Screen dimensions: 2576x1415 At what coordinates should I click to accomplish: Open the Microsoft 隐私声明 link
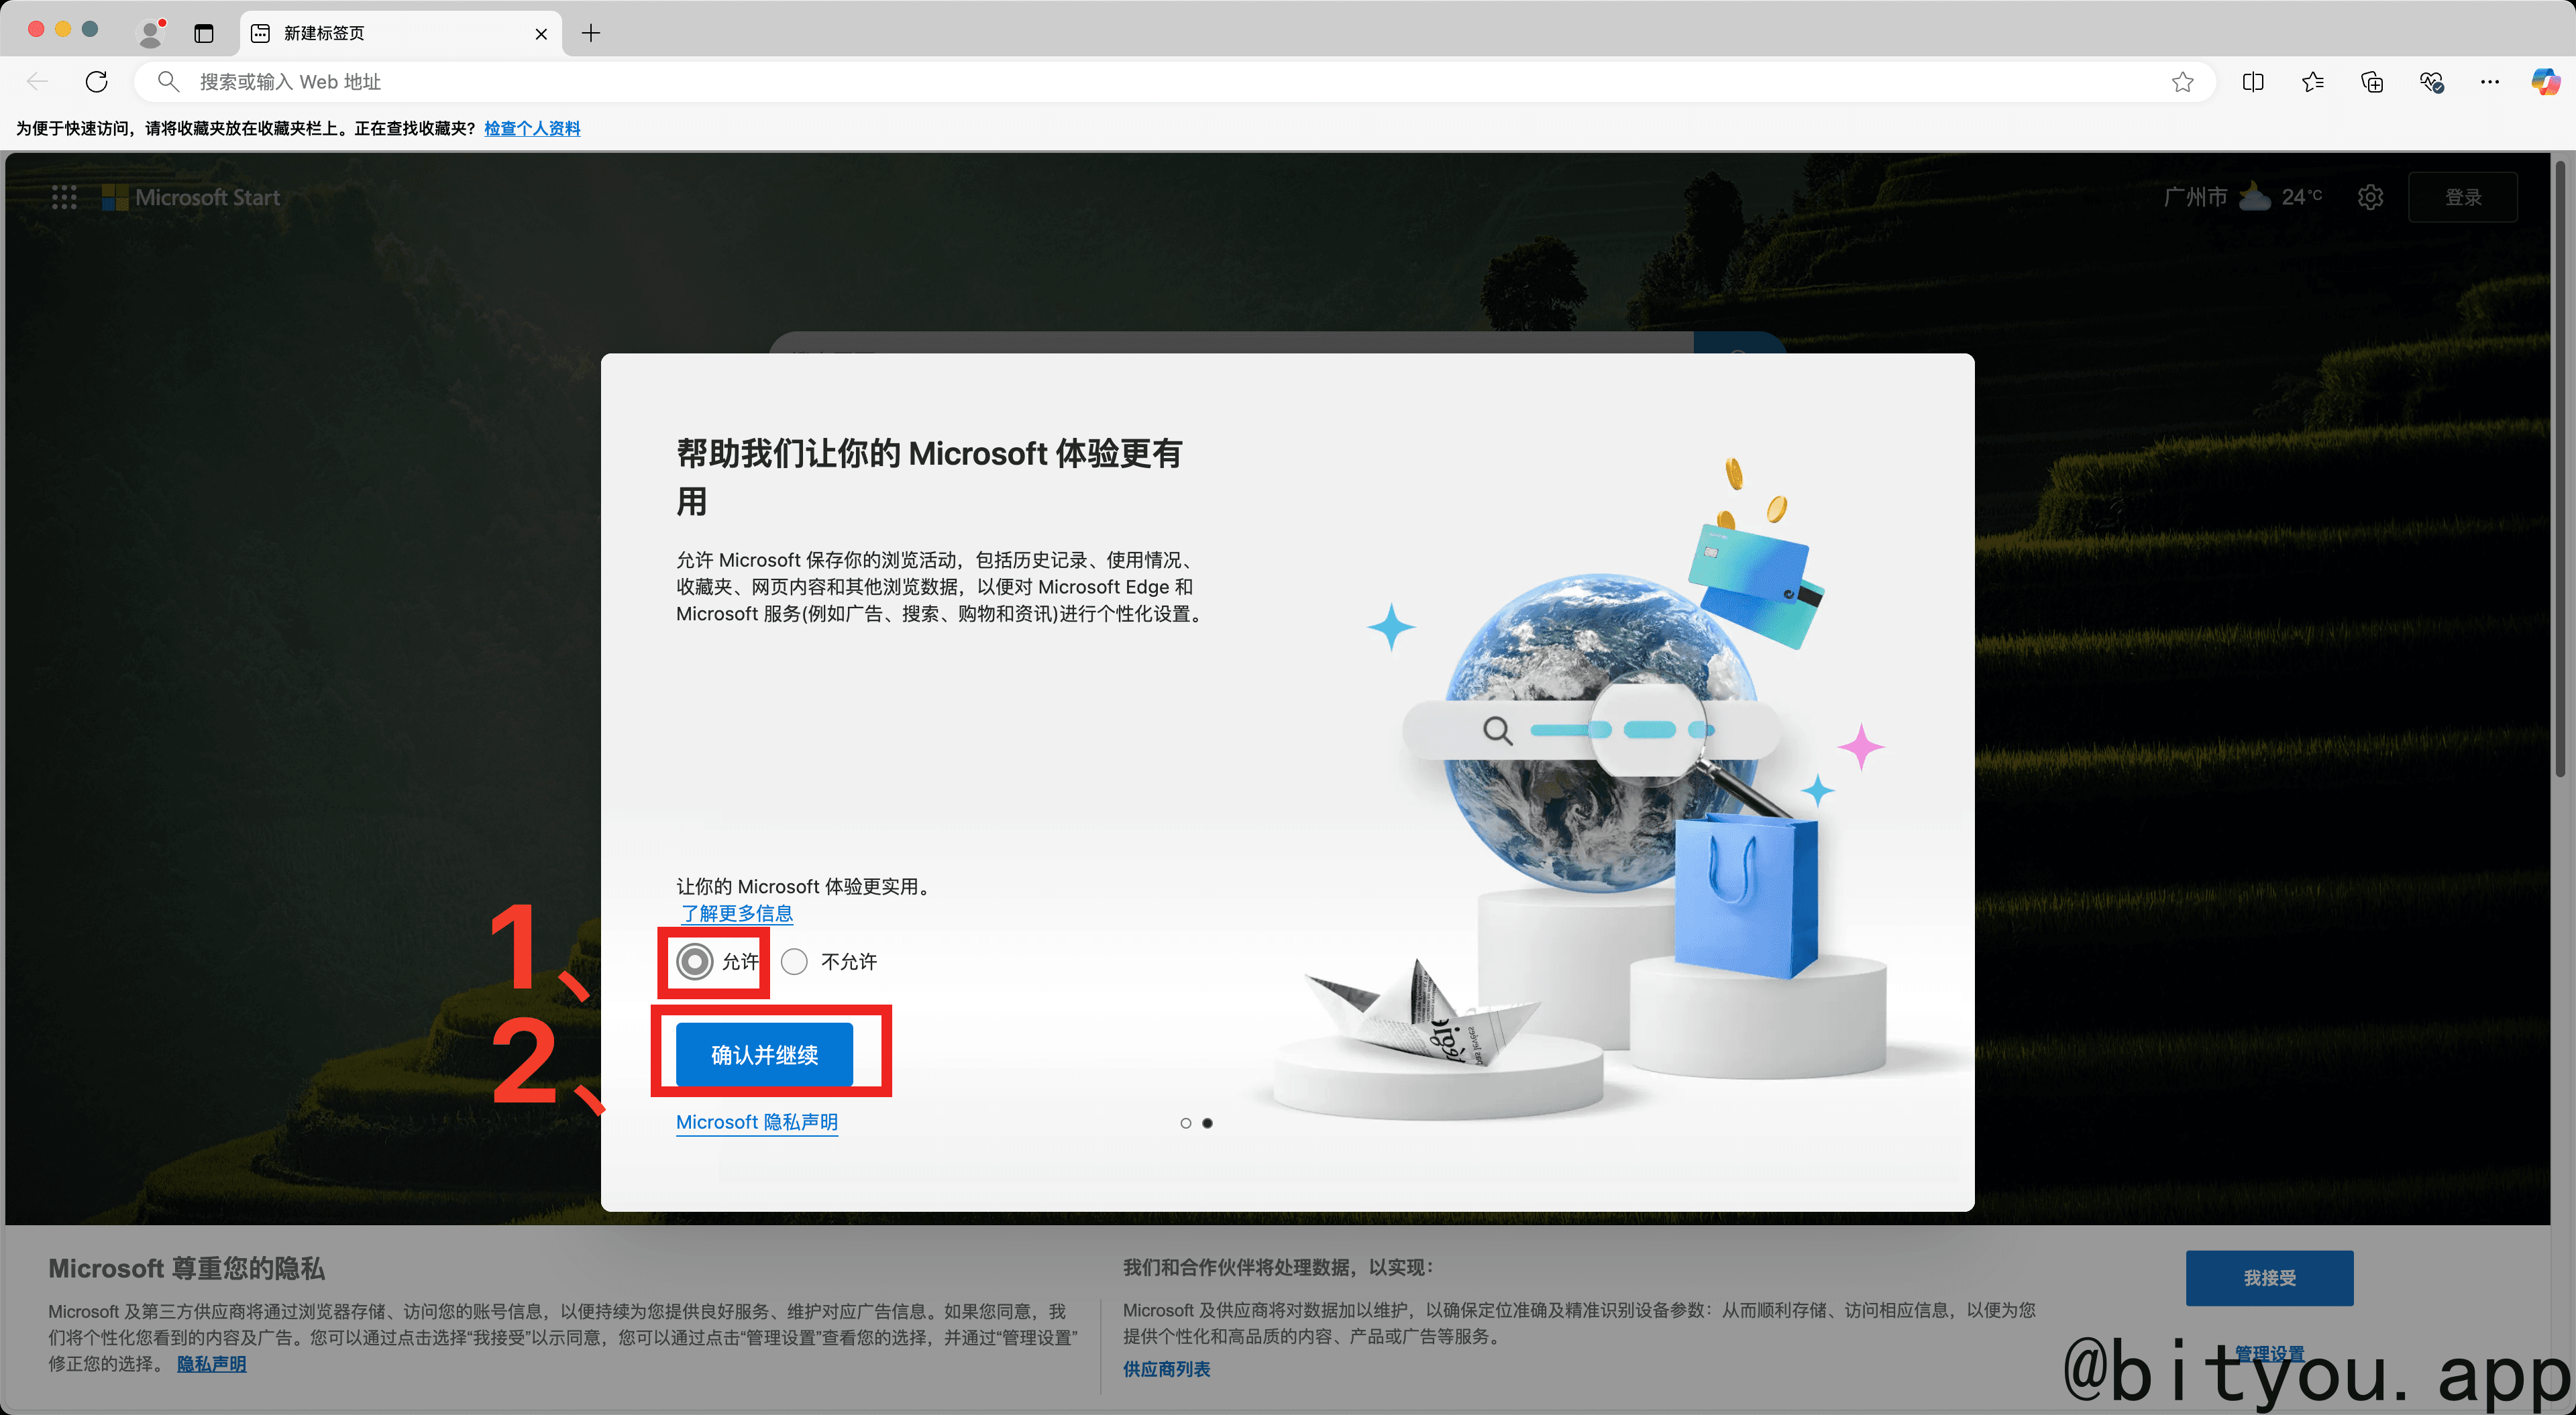point(757,1122)
